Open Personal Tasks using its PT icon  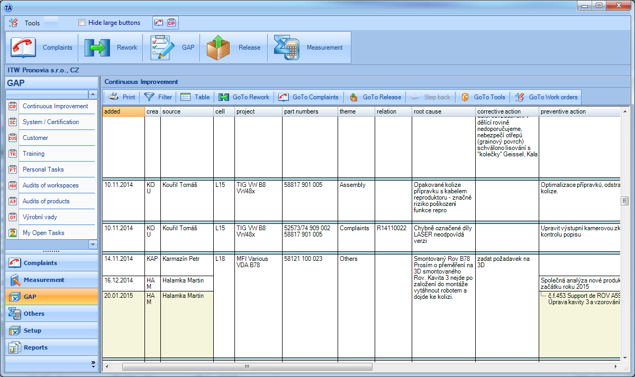pos(13,169)
